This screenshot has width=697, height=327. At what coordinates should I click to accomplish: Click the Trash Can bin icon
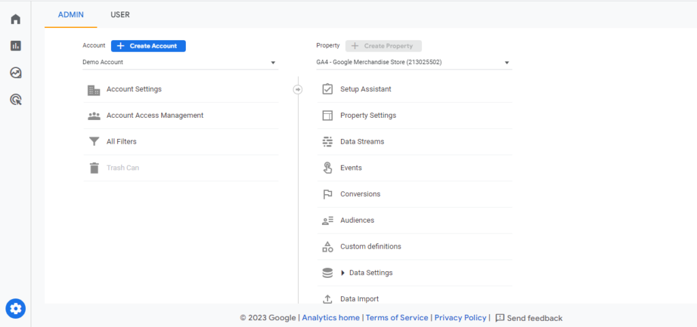[94, 168]
